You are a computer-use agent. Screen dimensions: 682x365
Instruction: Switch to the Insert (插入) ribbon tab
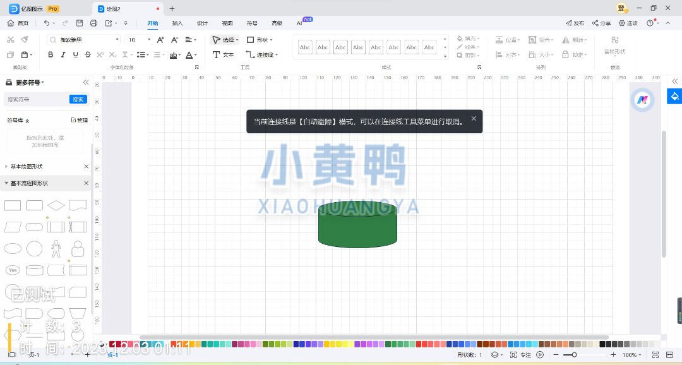(177, 23)
